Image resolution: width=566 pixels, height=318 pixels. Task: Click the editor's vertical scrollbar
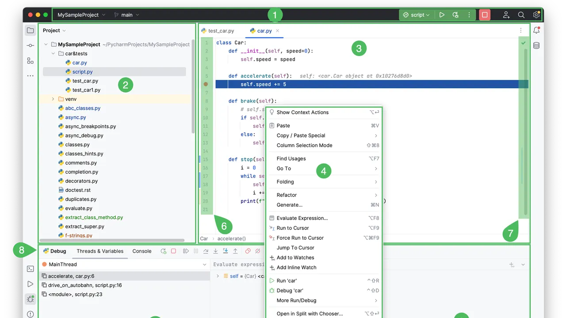coord(526,132)
